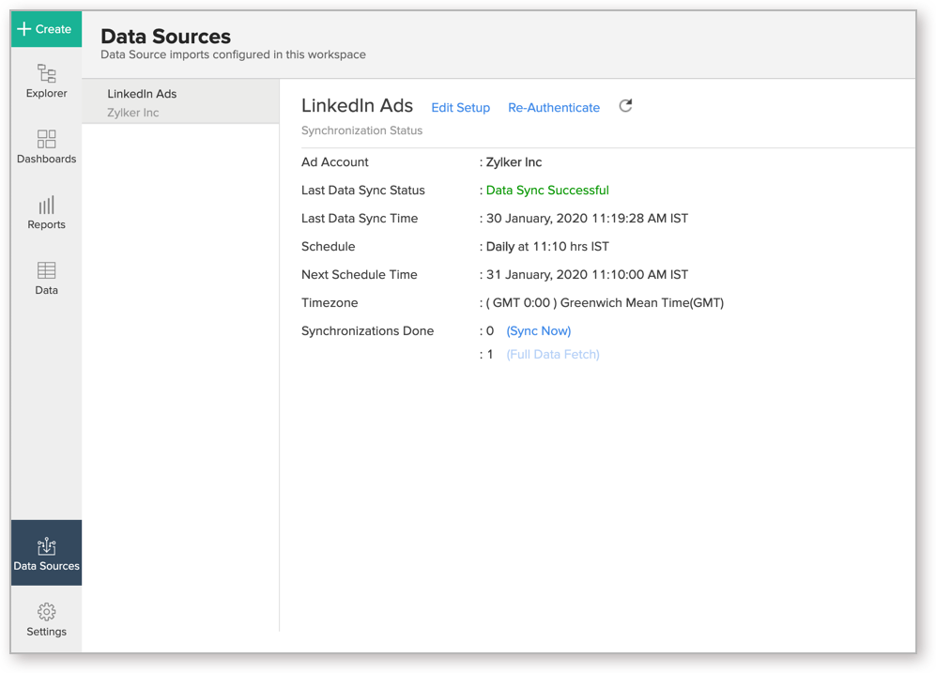Image resolution: width=936 pixels, height=673 pixels.
Task: Click the Create button label
Action: point(54,29)
